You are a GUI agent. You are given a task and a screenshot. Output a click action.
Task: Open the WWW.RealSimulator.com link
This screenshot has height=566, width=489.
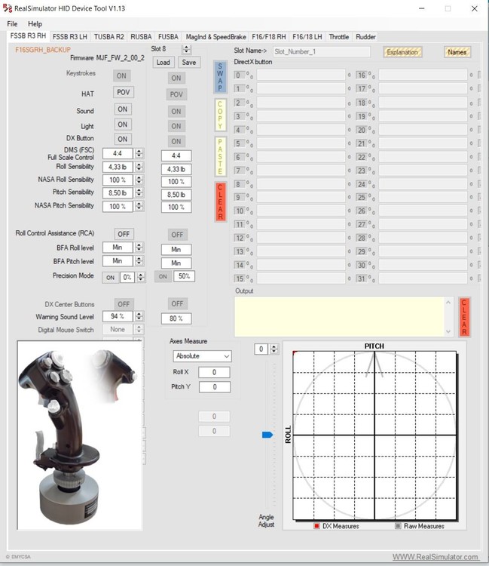[x=436, y=557]
